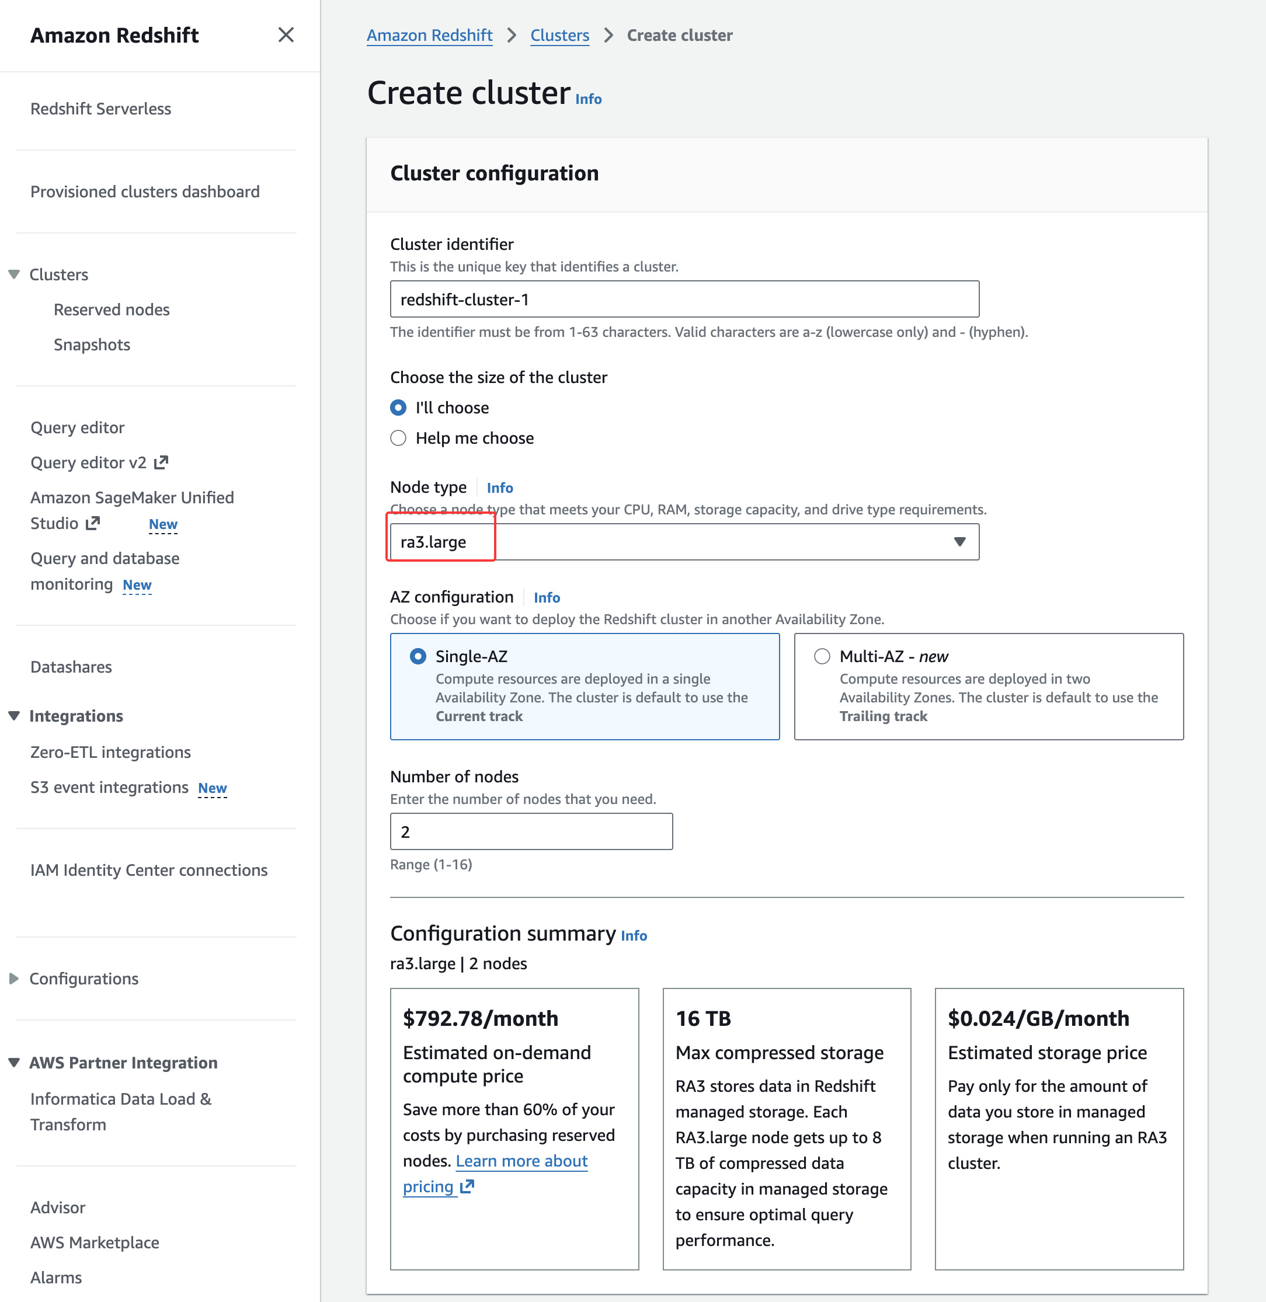Open Learn more about pricing link
This screenshot has height=1302, width=1266.
pos(521,1161)
